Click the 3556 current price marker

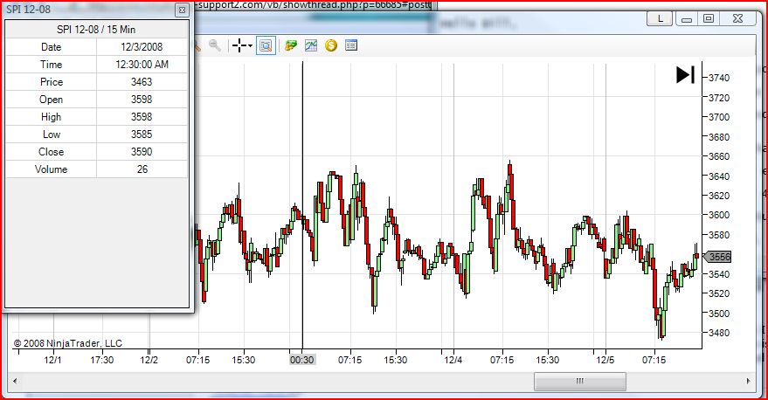717,257
